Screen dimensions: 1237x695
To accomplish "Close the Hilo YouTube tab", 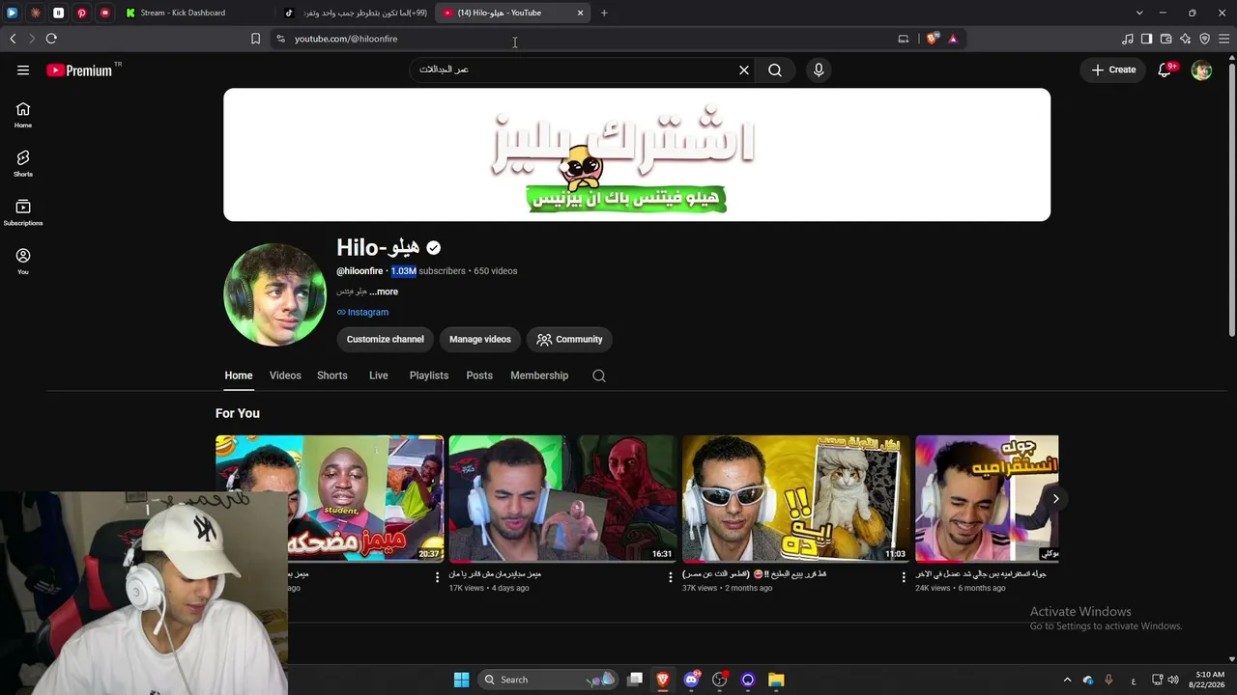I will [580, 13].
